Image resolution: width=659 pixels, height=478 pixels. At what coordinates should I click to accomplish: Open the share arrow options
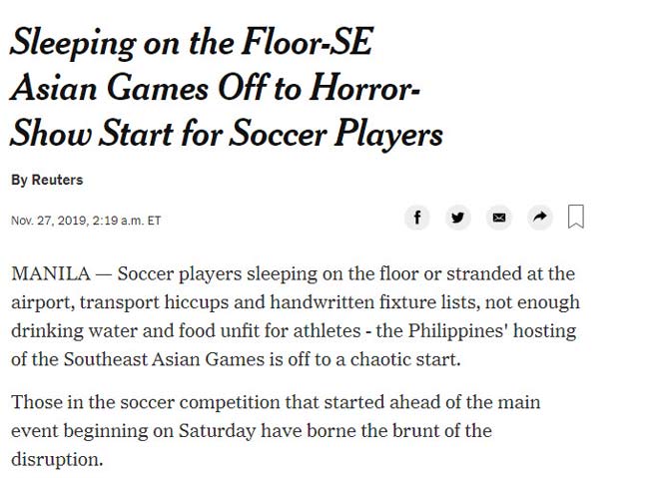coord(539,218)
